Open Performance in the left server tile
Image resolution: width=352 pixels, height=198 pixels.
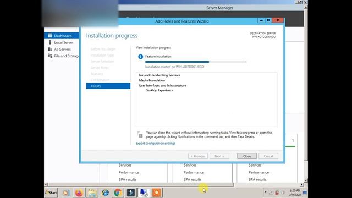129,172
